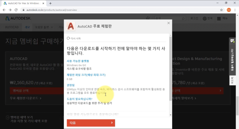239x129 pixels.
Task: Open 시스템 요구사항 참조 link
Action: 79,69
